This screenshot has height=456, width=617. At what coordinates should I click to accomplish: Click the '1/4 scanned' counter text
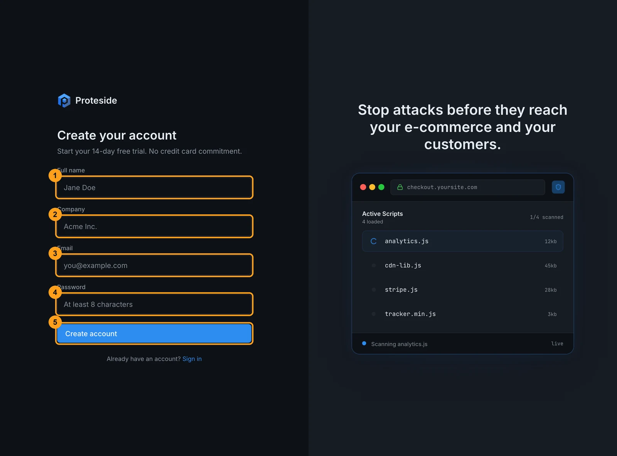coord(546,217)
